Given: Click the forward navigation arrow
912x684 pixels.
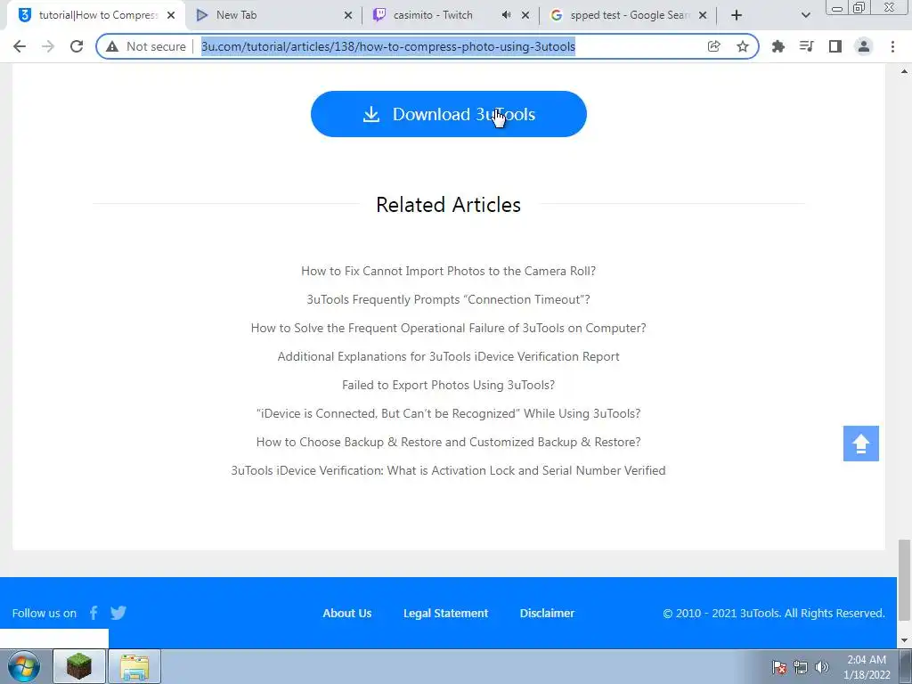Looking at the screenshot, I should point(48,46).
